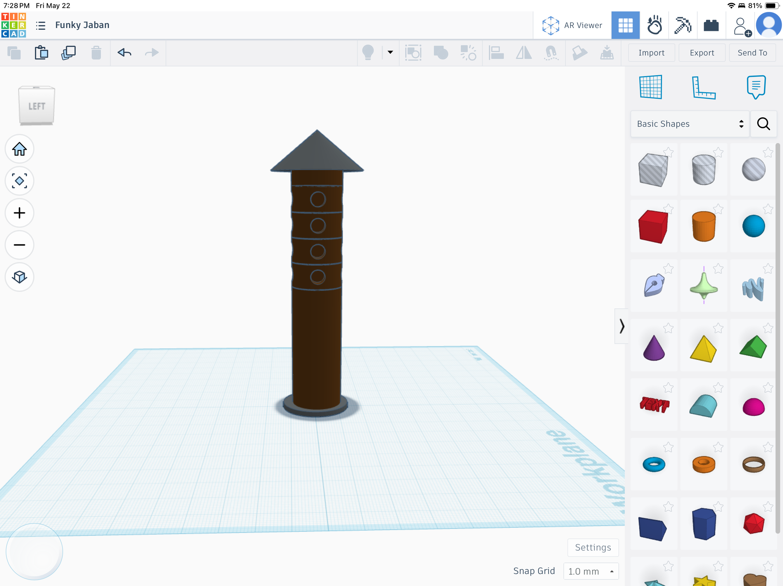Click the Copy toolbar icon
This screenshot has width=783, height=586.
pyautogui.click(x=14, y=53)
